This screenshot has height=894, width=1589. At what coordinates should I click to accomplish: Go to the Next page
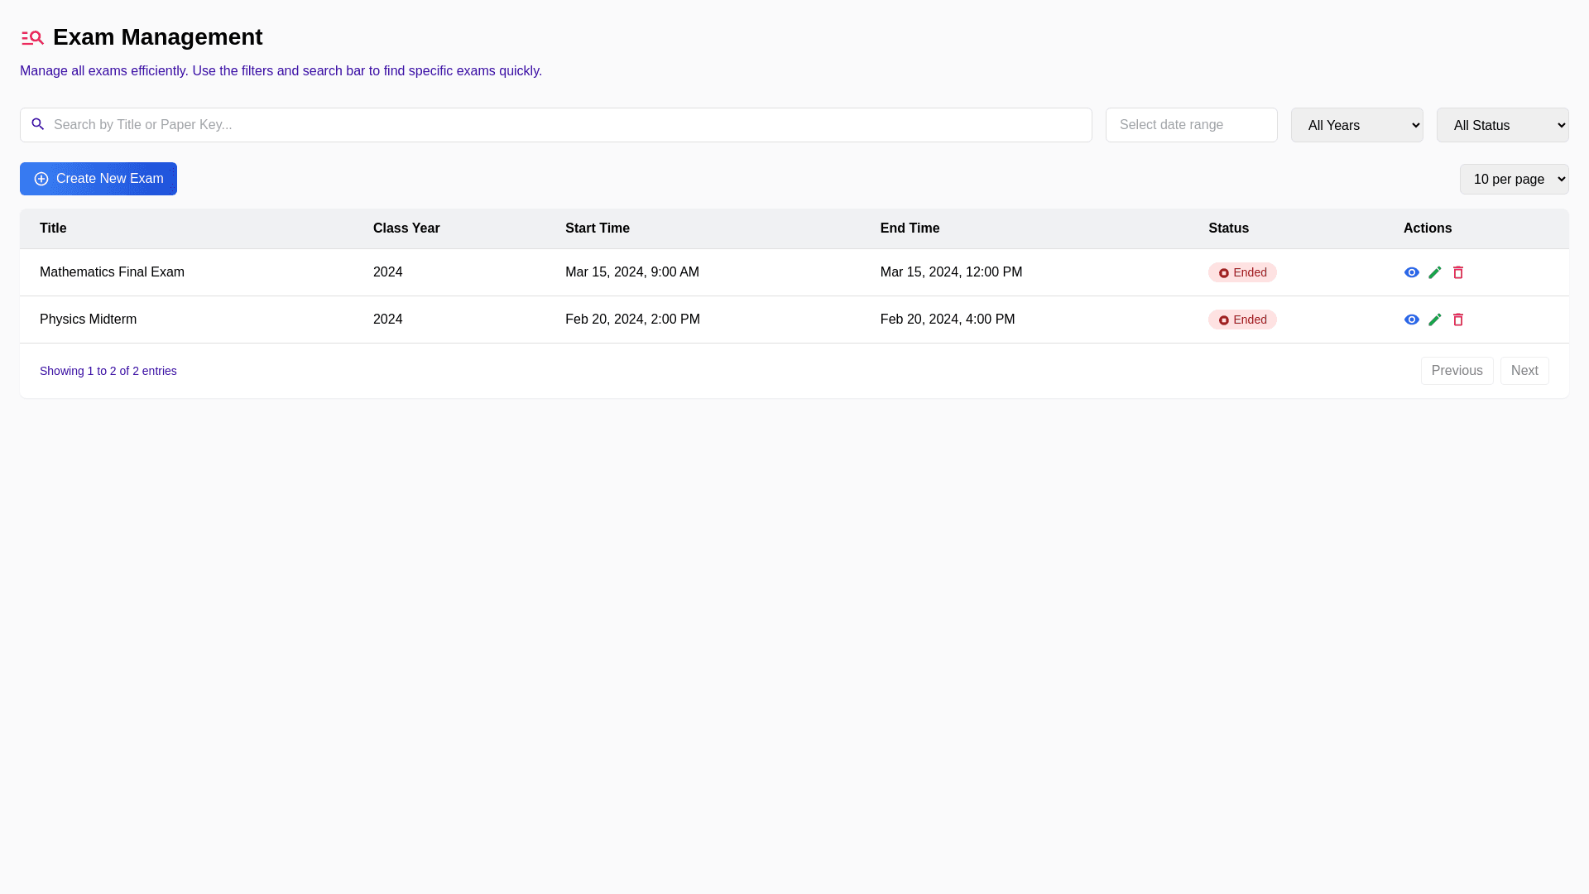coord(1524,371)
